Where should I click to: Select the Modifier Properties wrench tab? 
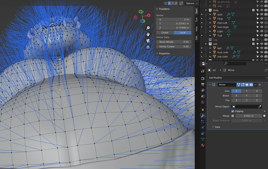click(203, 115)
